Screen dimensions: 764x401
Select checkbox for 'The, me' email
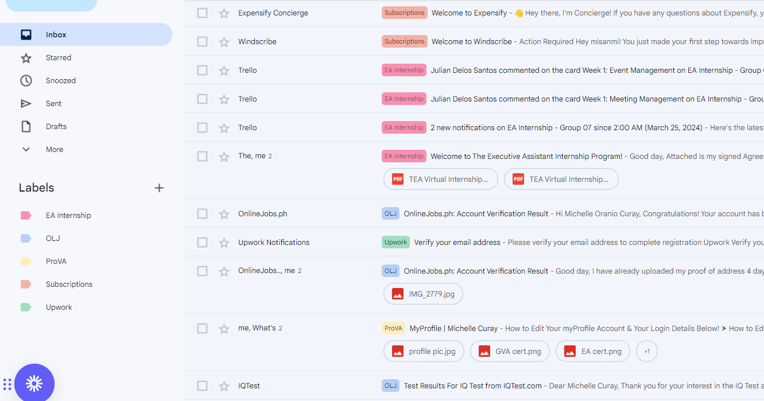tap(202, 156)
